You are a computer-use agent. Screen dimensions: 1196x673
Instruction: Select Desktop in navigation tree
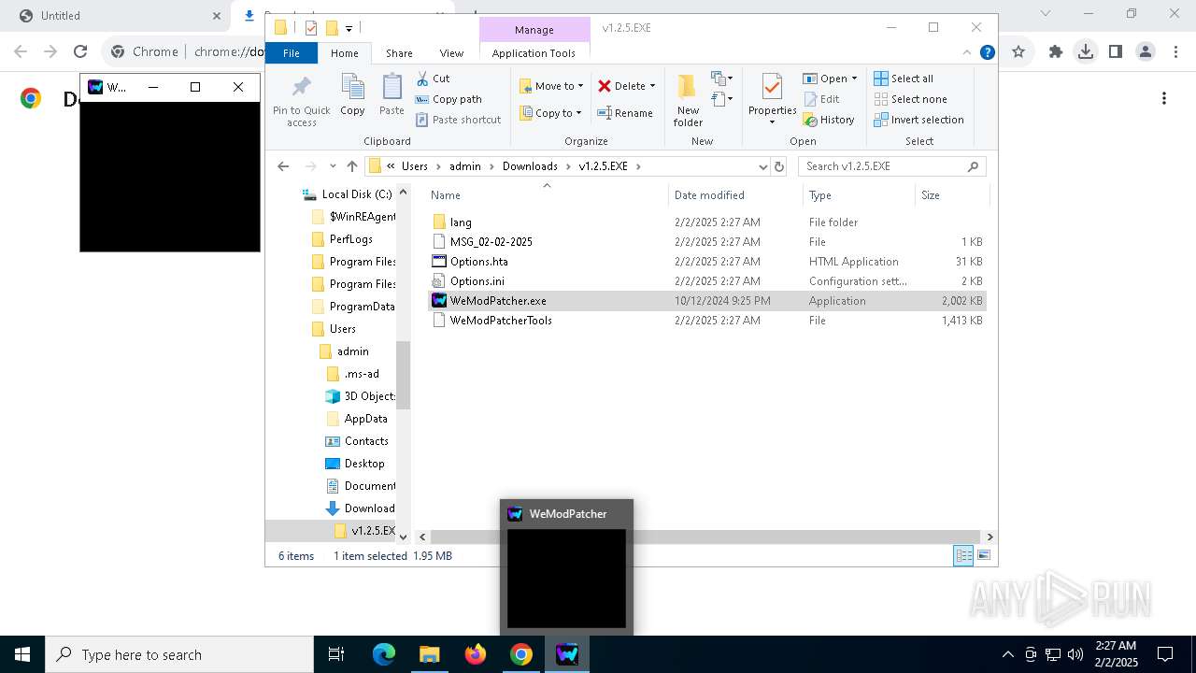(363, 464)
